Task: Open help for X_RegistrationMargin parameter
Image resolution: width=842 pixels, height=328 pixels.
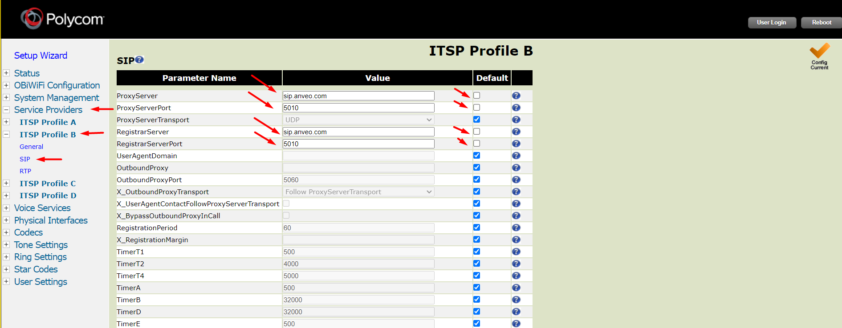Action: point(516,240)
